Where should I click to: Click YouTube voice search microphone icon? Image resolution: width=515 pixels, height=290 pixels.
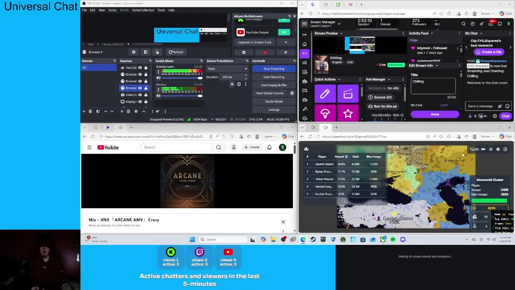pyautogui.click(x=234, y=147)
